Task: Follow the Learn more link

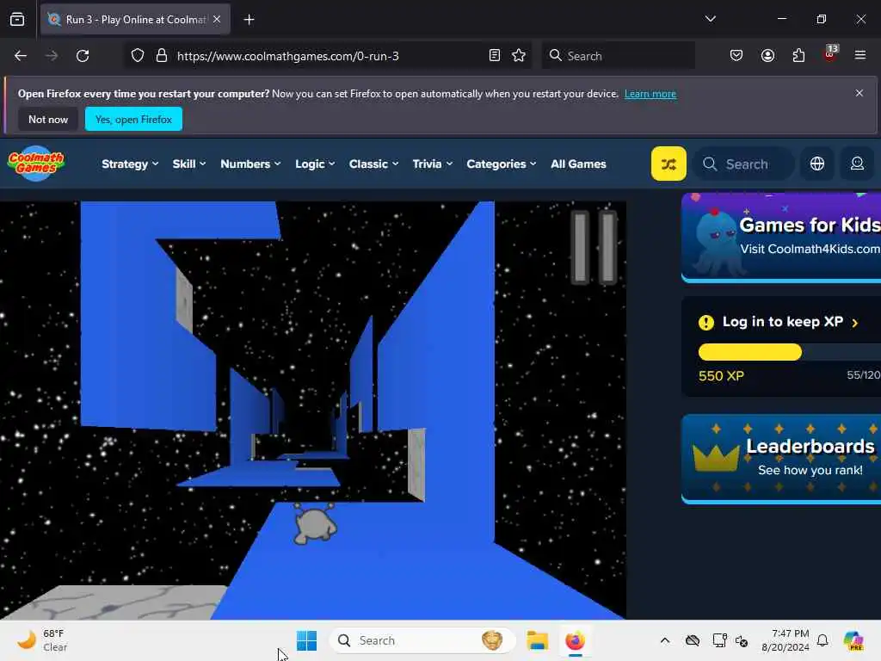Action: click(650, 94)
